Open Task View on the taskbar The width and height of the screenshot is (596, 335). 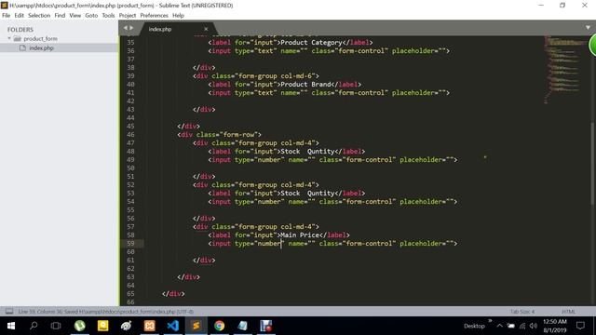(x=56, y=326)
